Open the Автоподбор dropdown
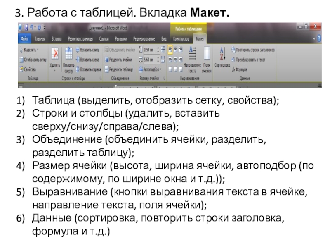 pos(150,69)
